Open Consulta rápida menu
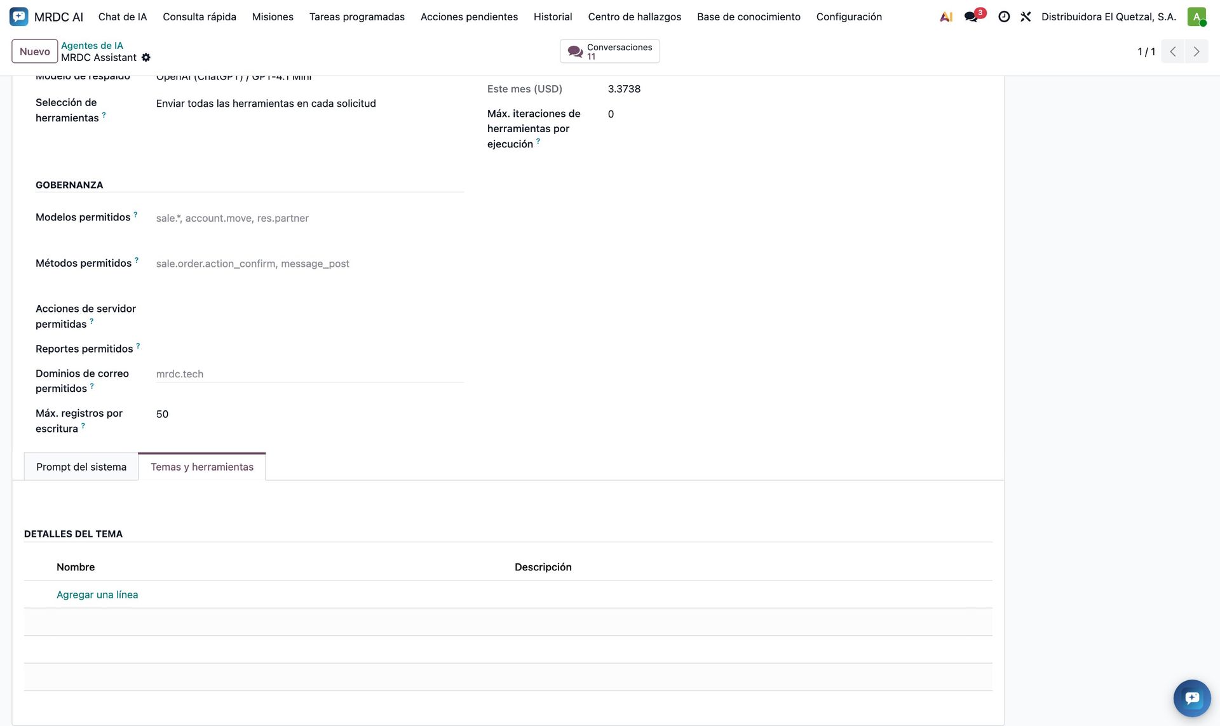Image resolution: width=1220 pixels, height=726 pixels. click(200, 17)
